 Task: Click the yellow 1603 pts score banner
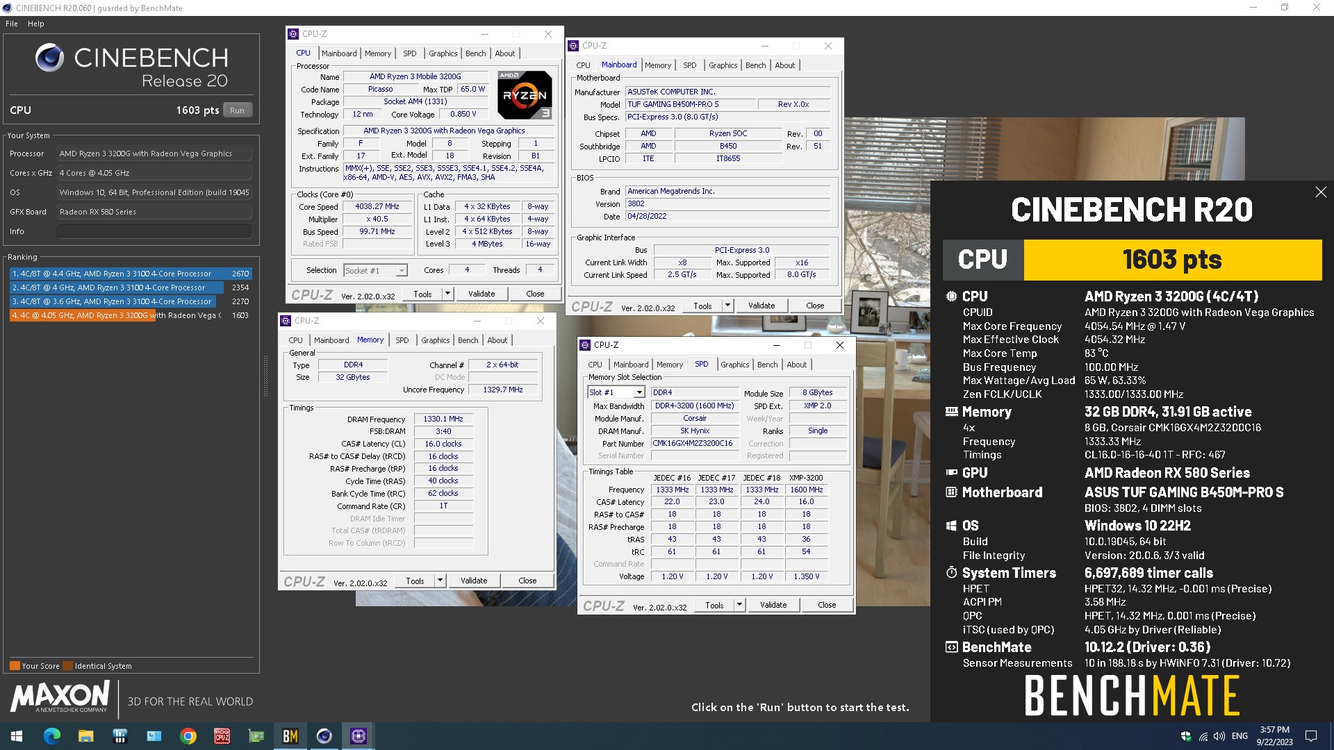(1172, 260)
